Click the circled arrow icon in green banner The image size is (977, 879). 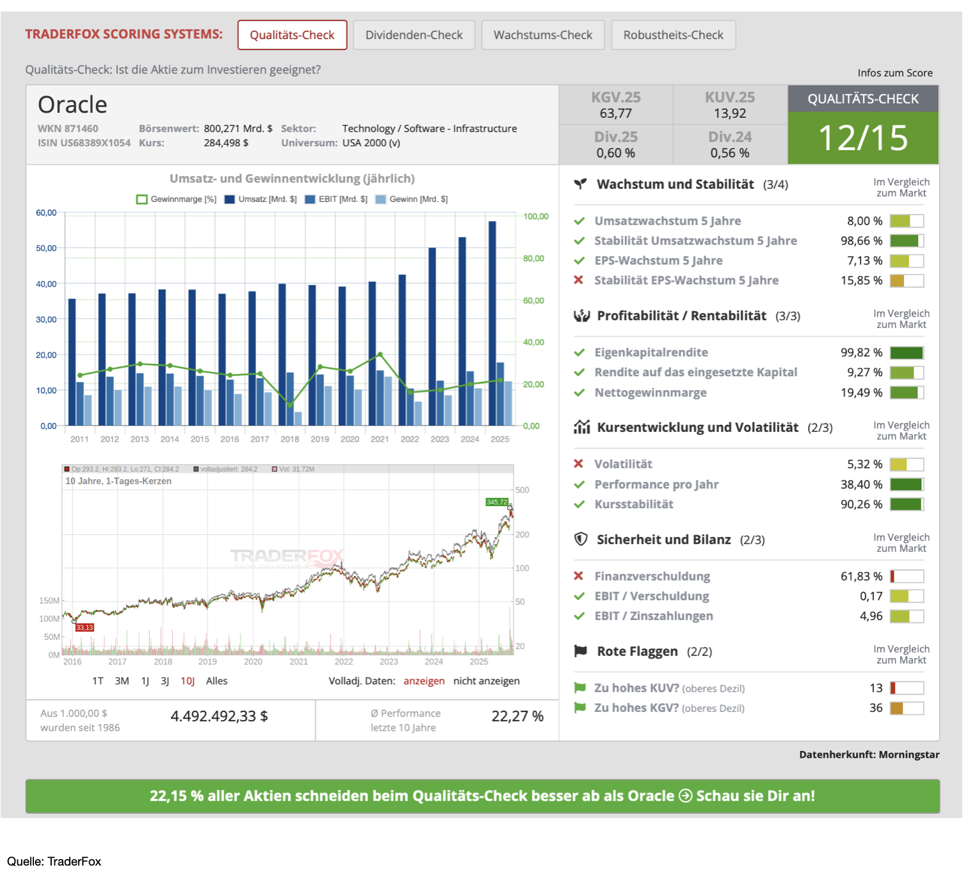point(685,796)
